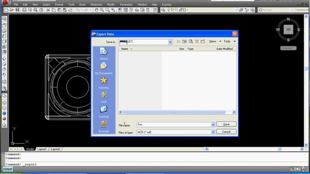Open the Draw menu
Image resolution: width=310 pixels, height=174 pixels.
[82, 4]
